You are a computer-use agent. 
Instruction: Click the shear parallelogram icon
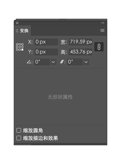coord(62,62)
